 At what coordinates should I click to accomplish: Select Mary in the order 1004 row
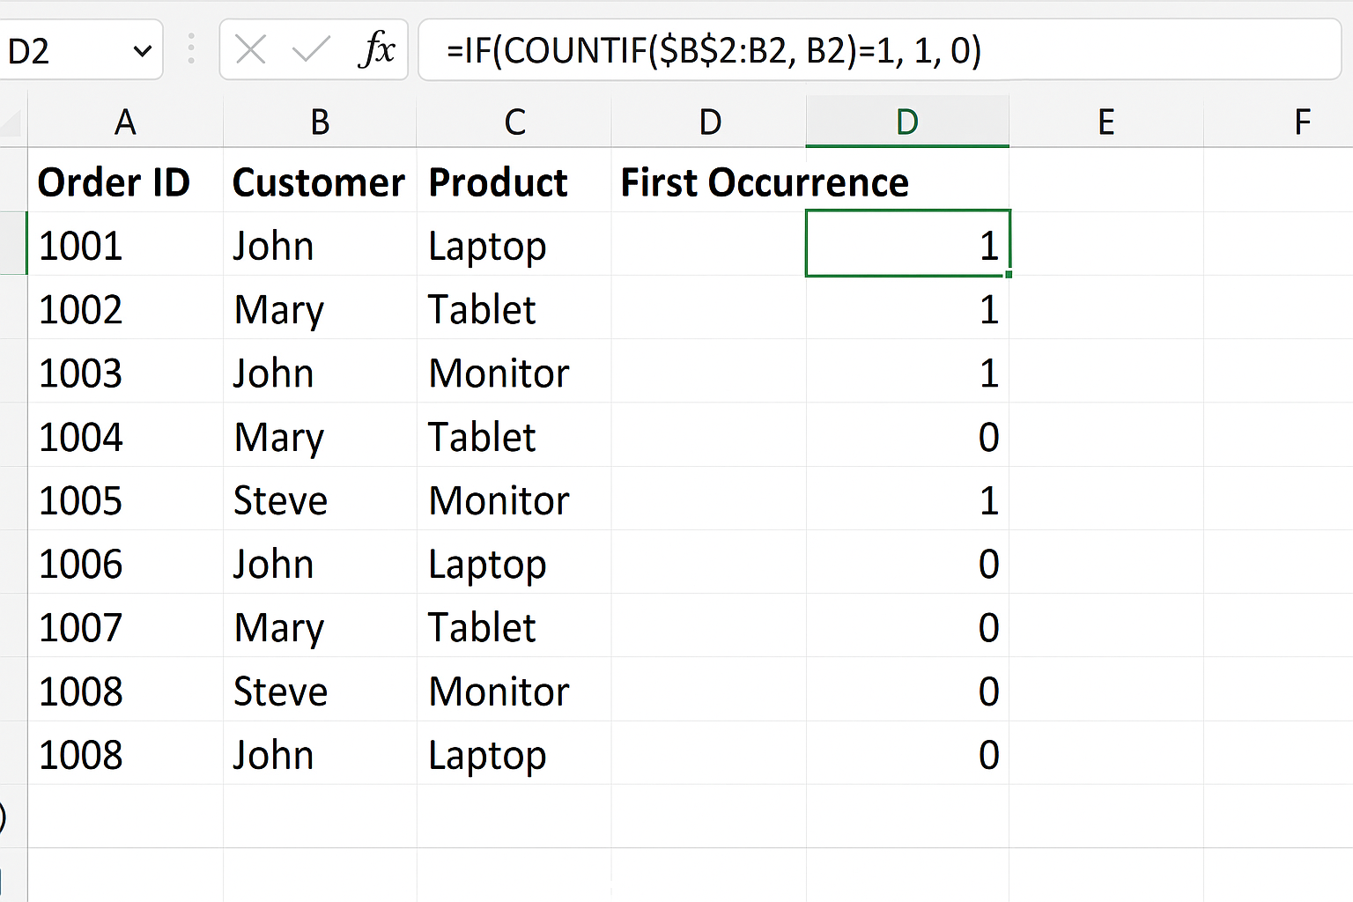pyautogui.click(x=320, y=435)
